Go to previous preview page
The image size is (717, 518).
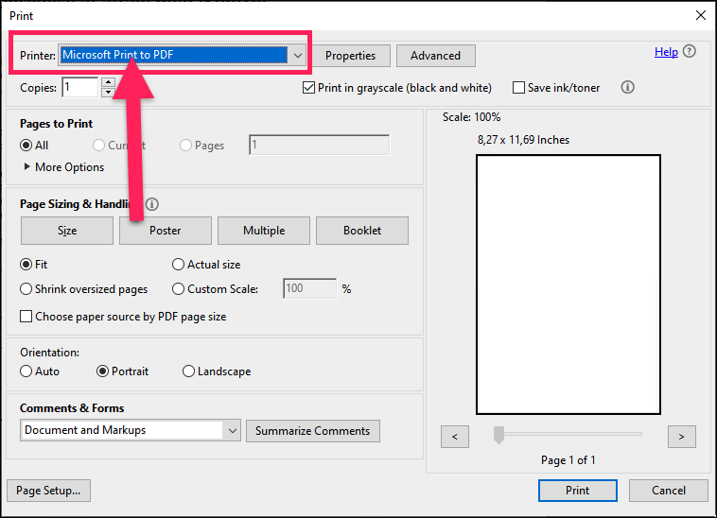click(x=455, y=437)
